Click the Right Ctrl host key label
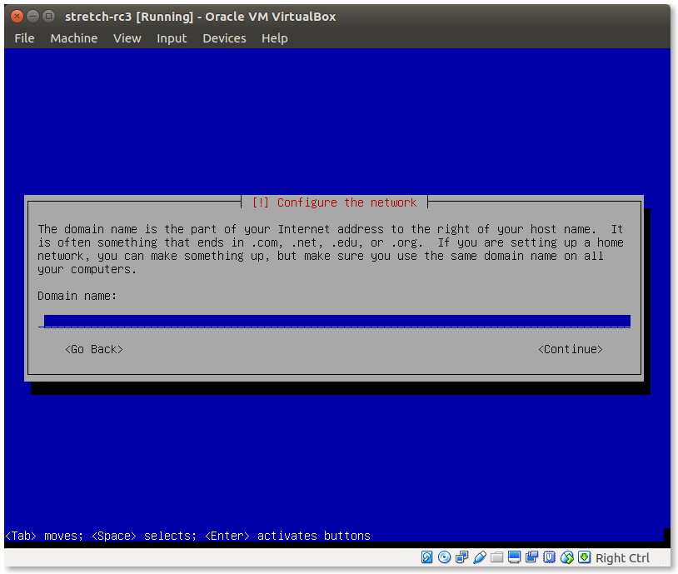678x574 pixels. [622, 558]
